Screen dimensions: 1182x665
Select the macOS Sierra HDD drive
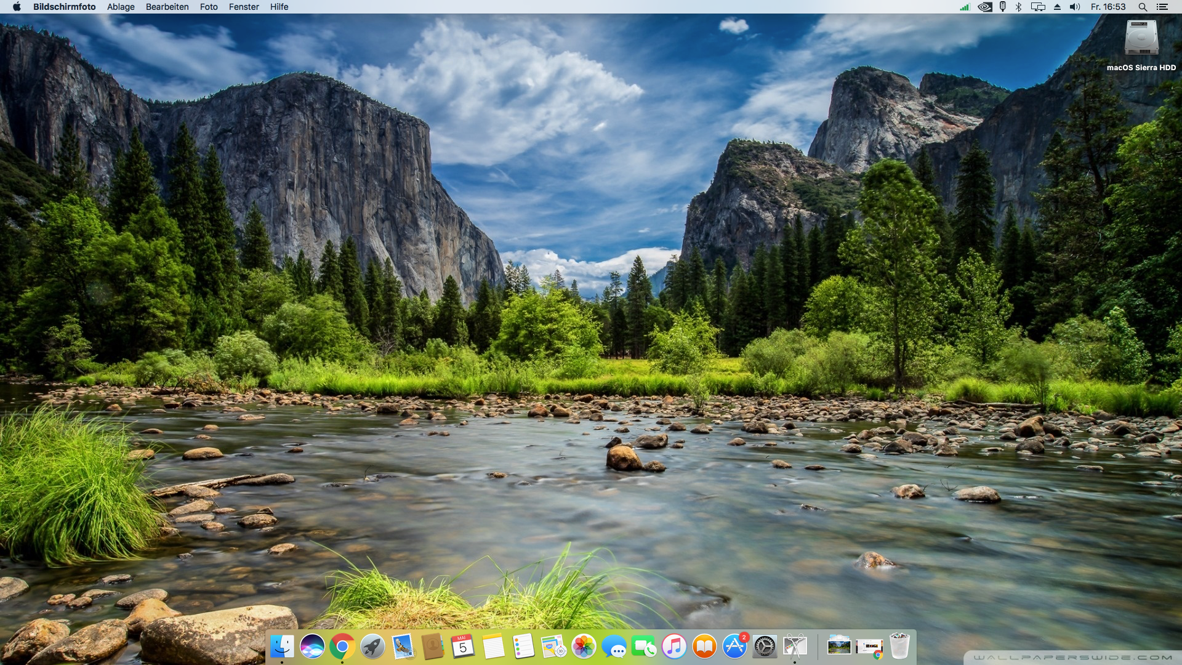point(1141,38)
